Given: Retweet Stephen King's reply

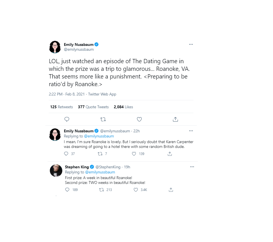Looking at the screenshot, I should click(x=101, y=190).
